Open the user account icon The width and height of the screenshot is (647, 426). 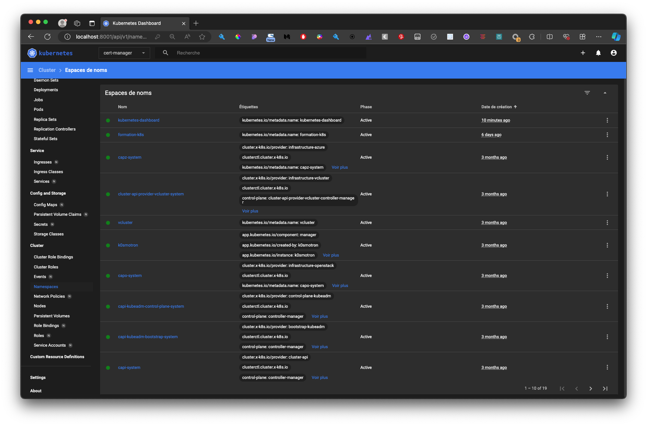[614, 53]
